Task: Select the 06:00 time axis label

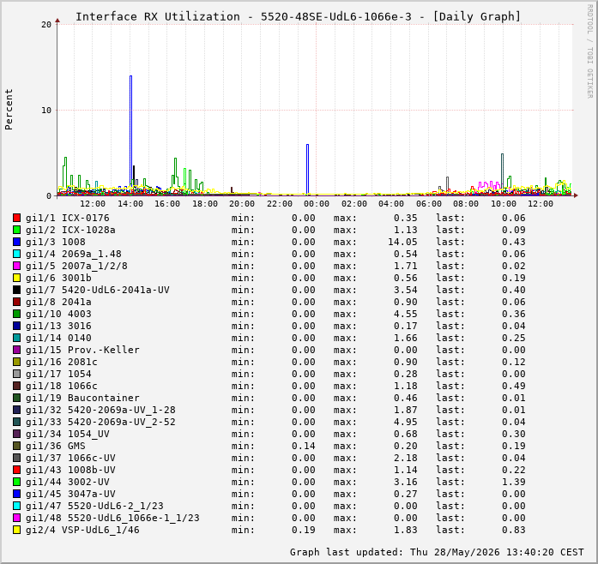Action: coord(429,204)
